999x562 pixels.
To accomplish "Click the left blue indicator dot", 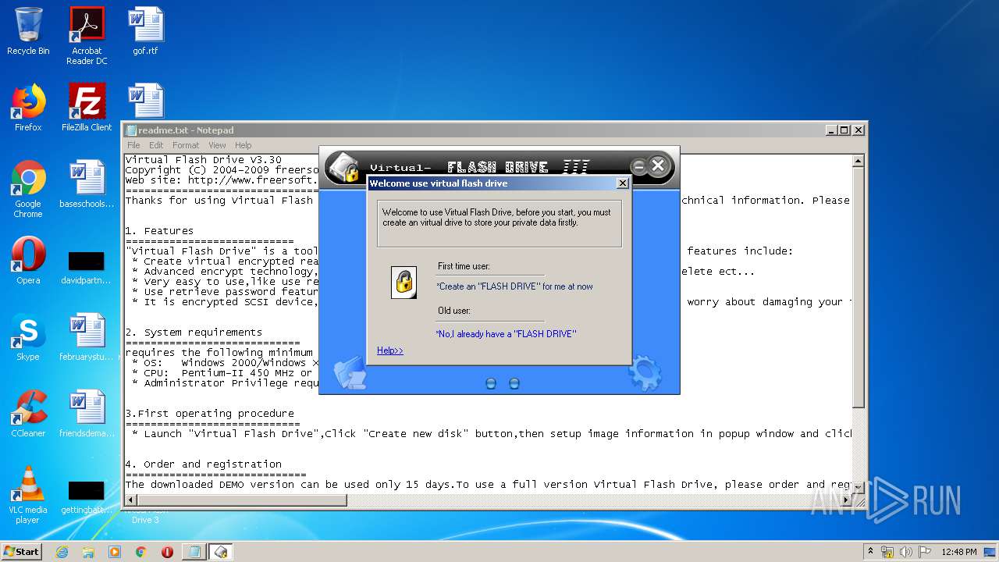I will coord(491,383).
